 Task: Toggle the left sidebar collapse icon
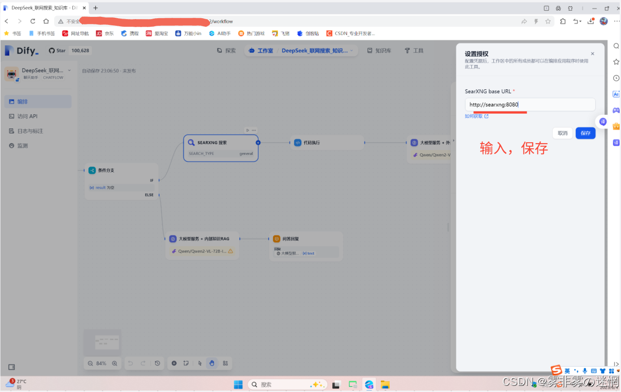pyautogui.click(x=12, y=367)
